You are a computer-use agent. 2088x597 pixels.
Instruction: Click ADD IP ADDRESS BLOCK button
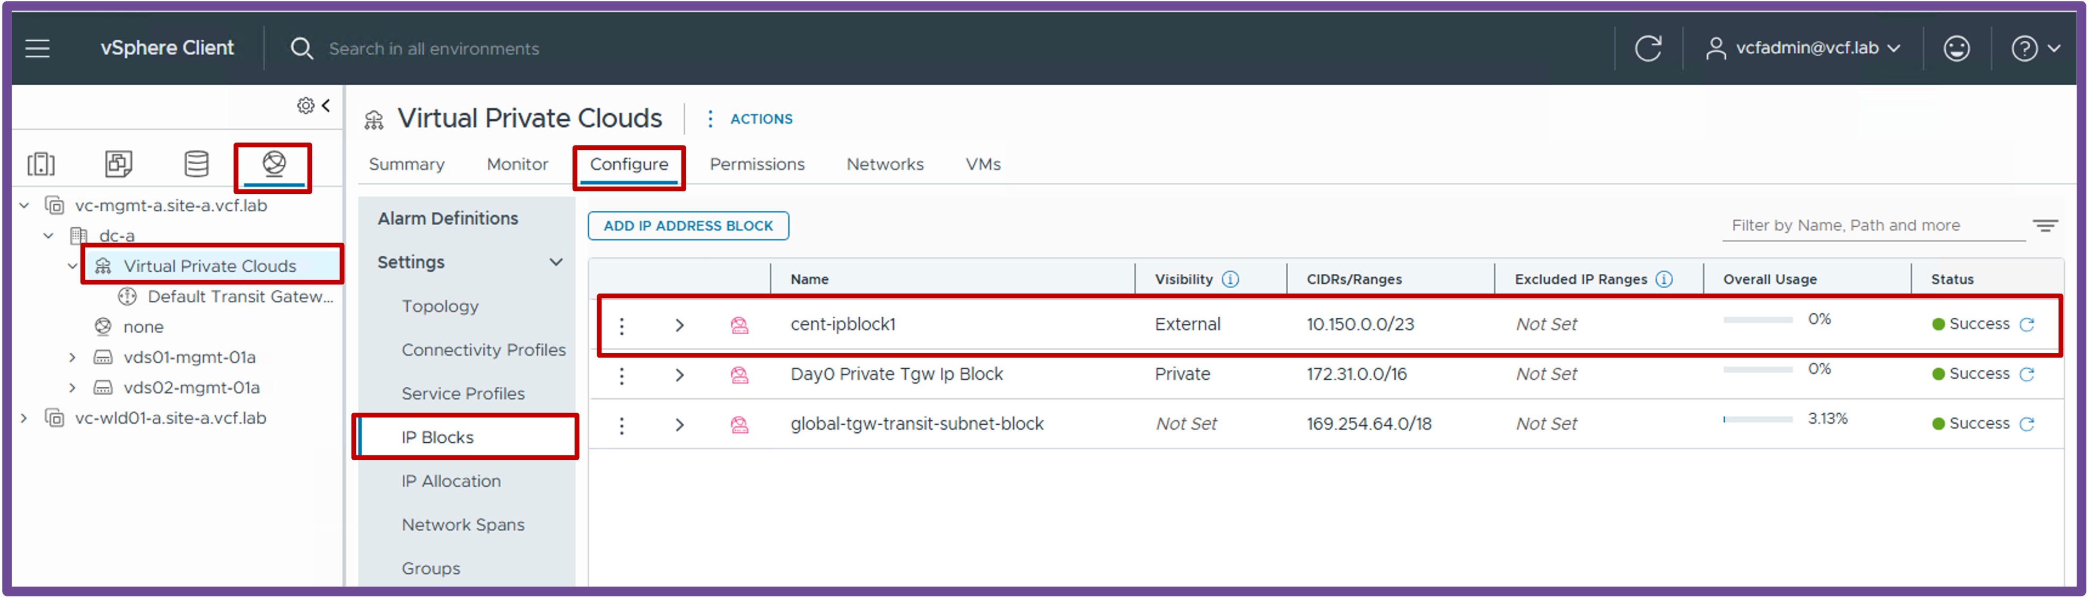[688, 226]
